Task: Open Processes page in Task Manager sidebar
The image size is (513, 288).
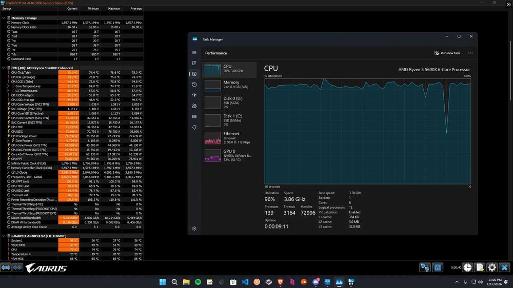Action: click(x=194, y=63)
